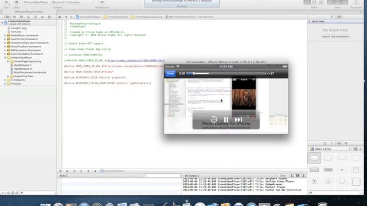This screenshot has width=367, height=206.
Task: Open the Auto variables view dropdown
Action: (x=64, y=176)
